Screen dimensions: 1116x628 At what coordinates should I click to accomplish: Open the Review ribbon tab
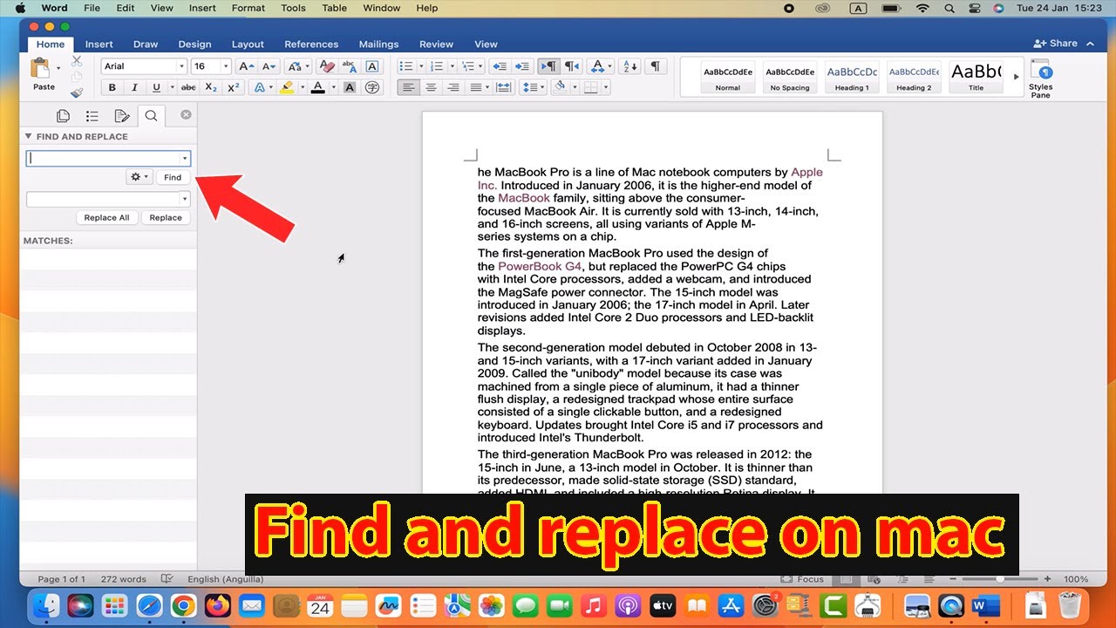tap(436, 44)
